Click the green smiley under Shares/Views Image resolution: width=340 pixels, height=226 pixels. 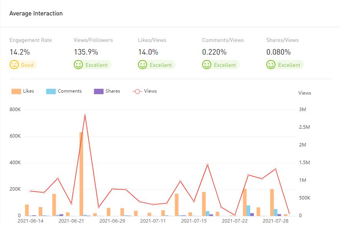pyautogui.click(x=271, y=65)
